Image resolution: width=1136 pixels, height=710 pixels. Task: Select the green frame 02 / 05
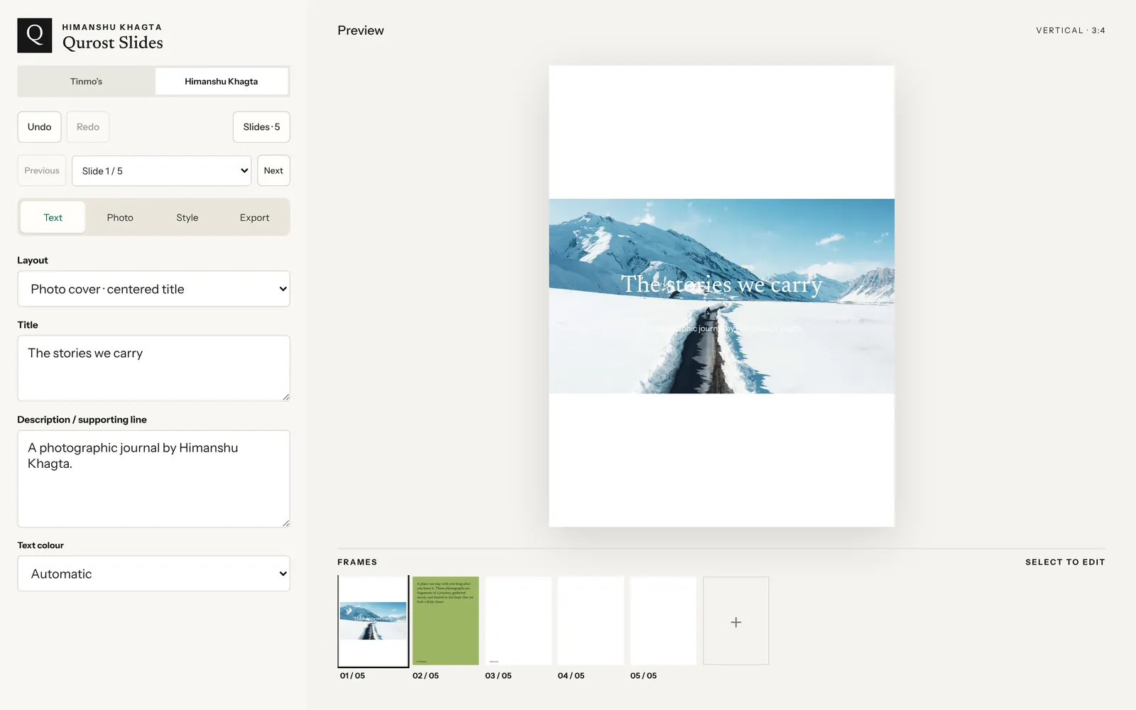[446, 621]
